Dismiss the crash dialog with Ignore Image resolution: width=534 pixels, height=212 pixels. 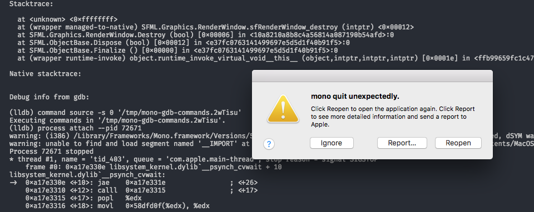[x=332, y=143]
